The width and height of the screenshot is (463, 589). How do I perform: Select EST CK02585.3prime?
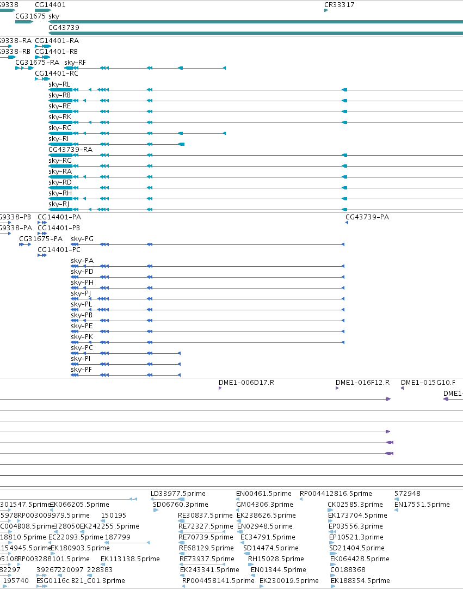[330, 510]
